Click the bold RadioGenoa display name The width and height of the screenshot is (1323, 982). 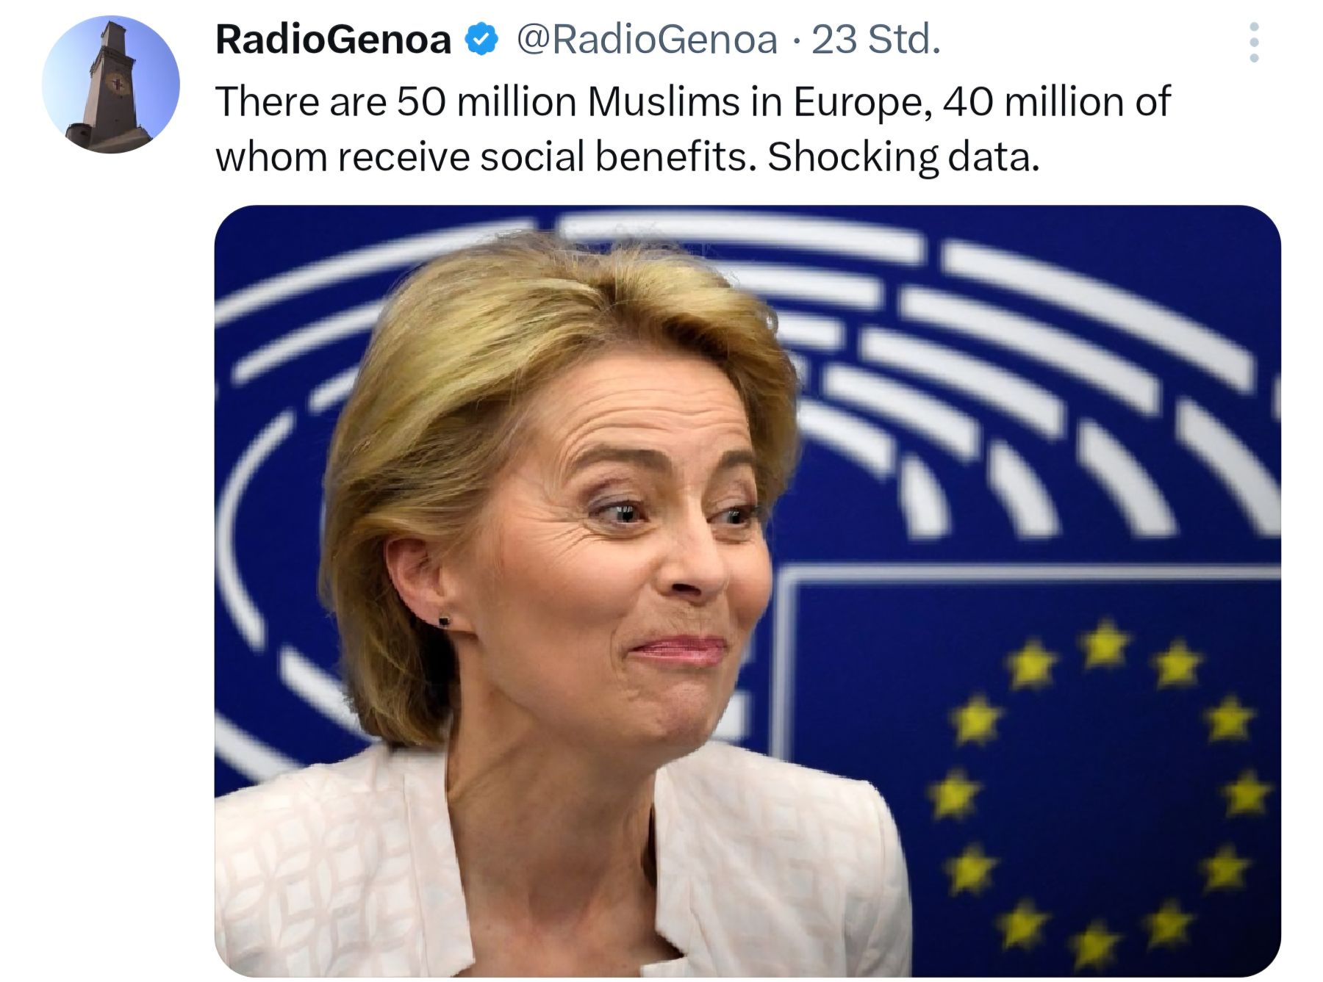pyautogui.click(x=333, y=40)
